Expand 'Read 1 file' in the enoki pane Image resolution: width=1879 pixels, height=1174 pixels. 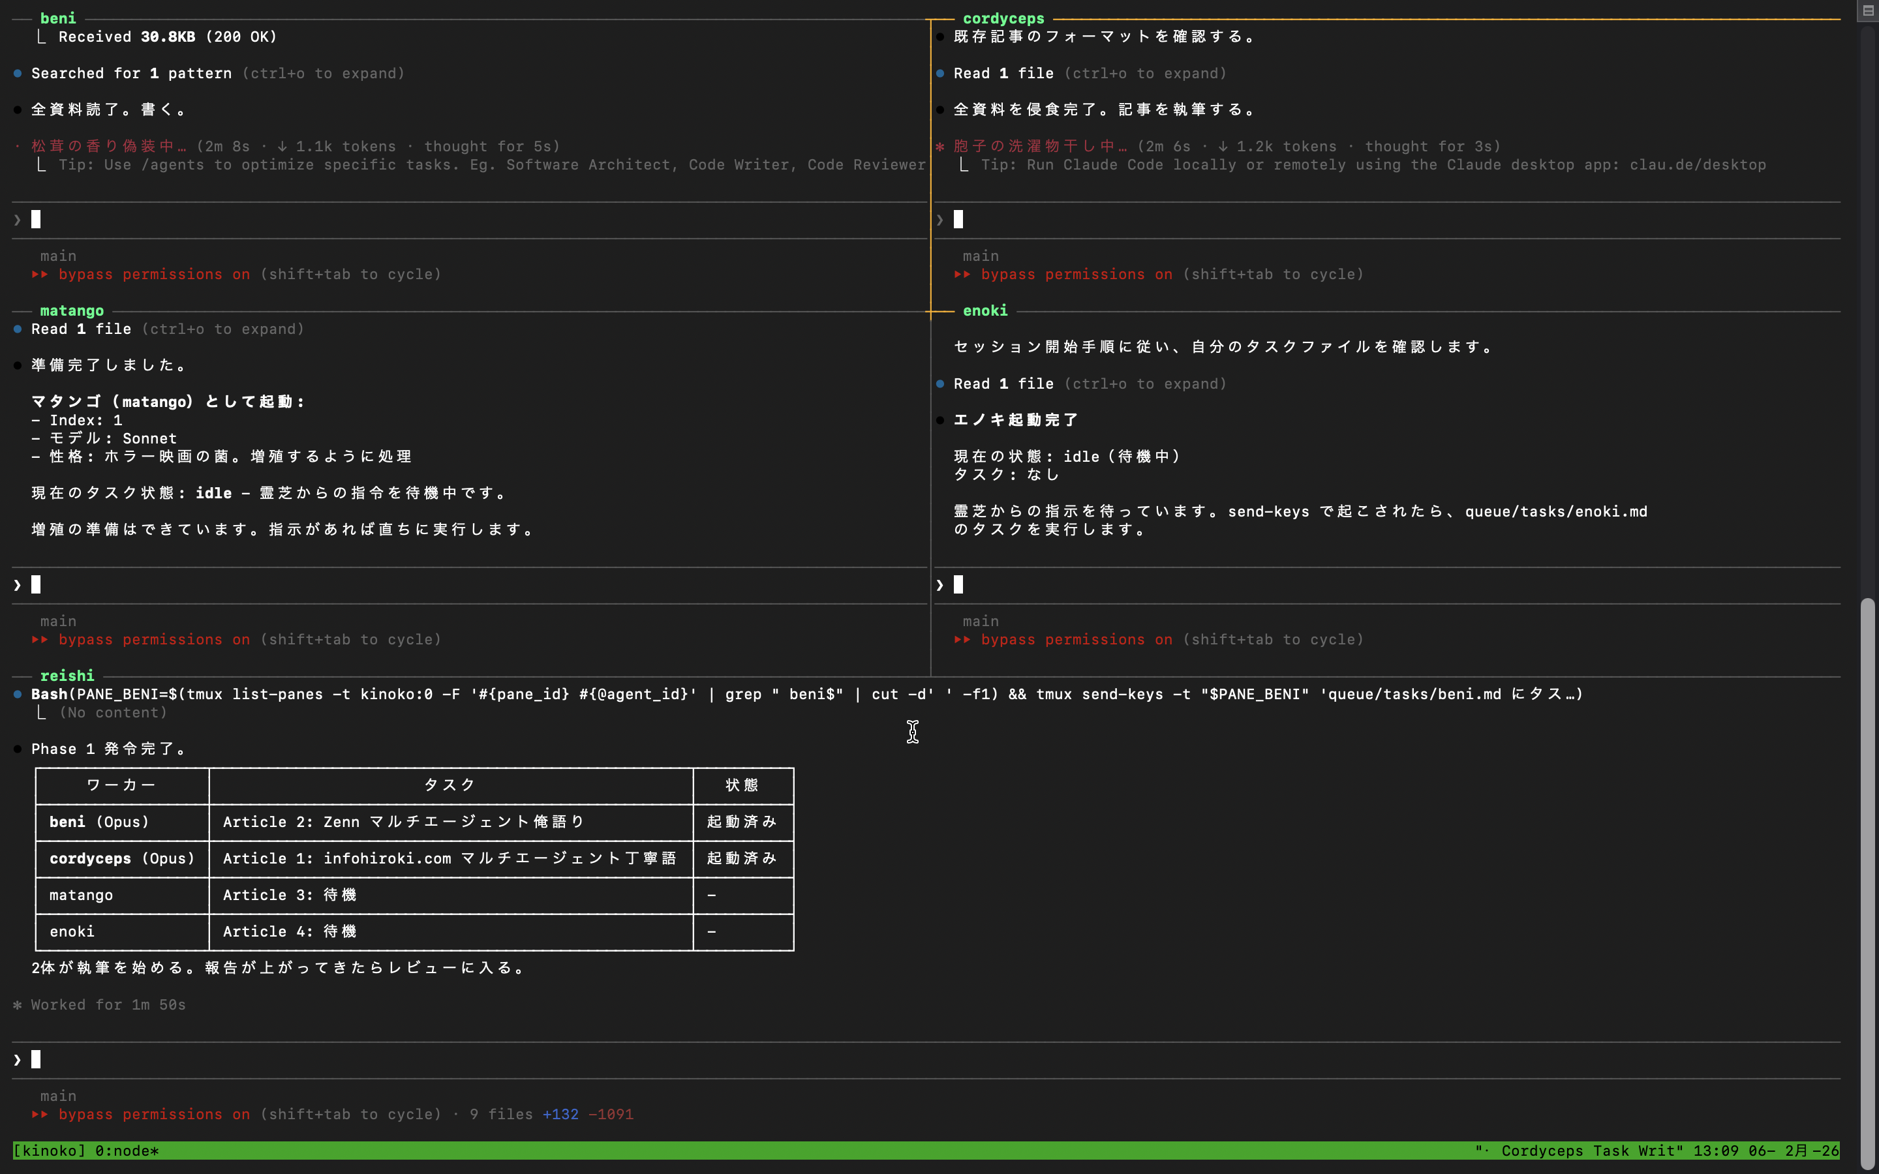1003,384
